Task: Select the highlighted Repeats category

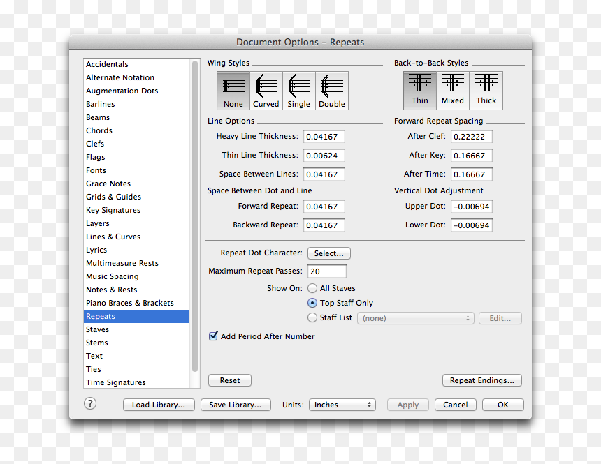Action: pos(136,317)
